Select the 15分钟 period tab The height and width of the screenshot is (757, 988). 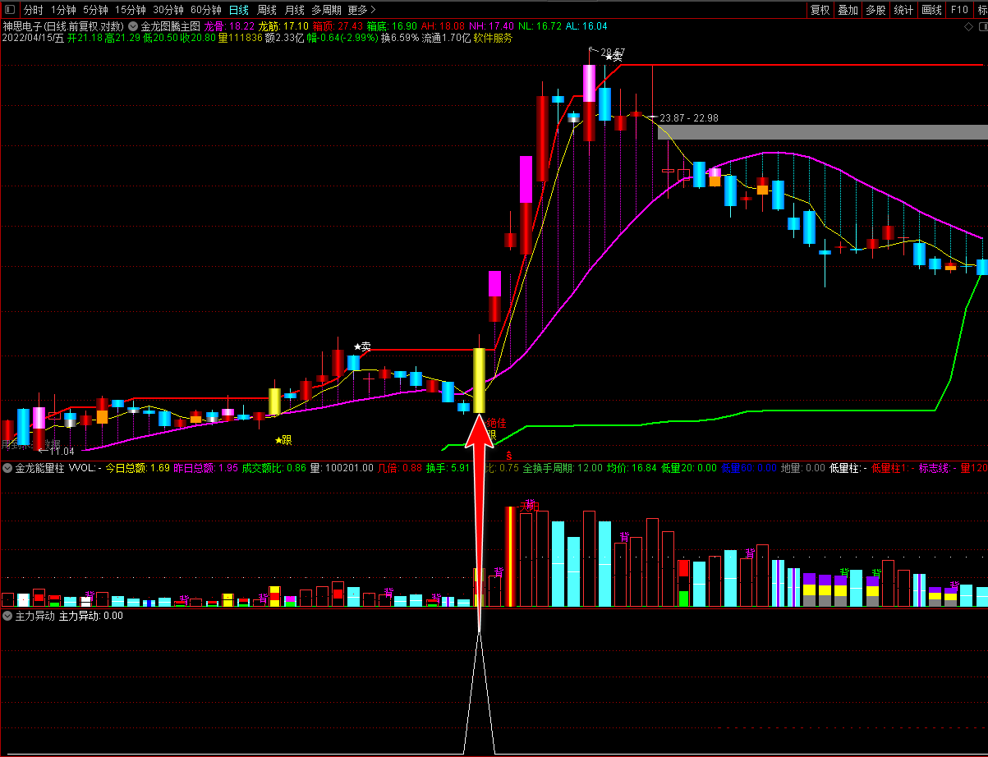[x=131, y=10]
